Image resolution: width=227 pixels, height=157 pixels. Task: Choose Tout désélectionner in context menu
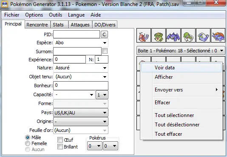181,125
